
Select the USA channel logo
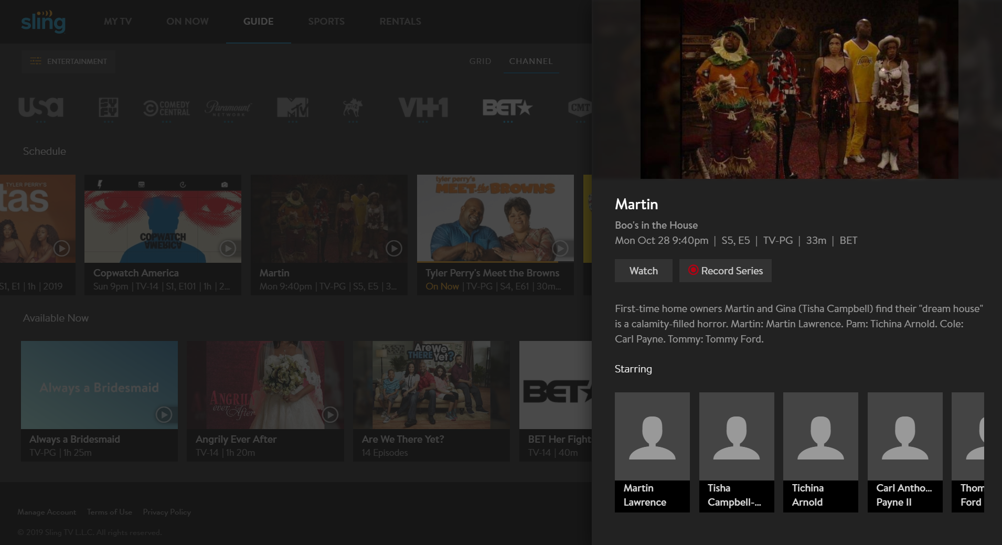click(41, 108)
